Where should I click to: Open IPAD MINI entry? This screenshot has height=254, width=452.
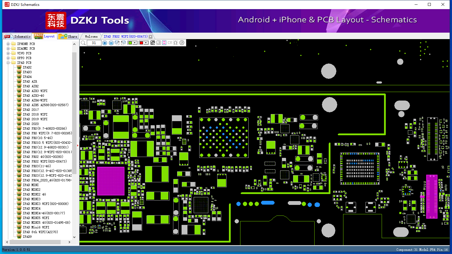pyautogui.click(x=31, y=185)
